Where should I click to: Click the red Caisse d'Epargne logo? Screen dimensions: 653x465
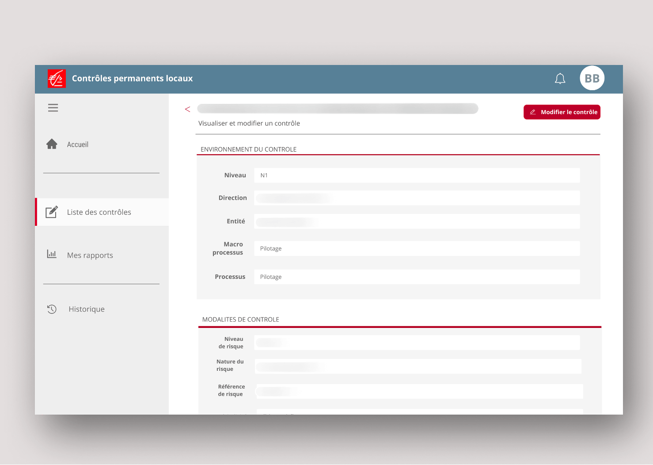(57, 79)
